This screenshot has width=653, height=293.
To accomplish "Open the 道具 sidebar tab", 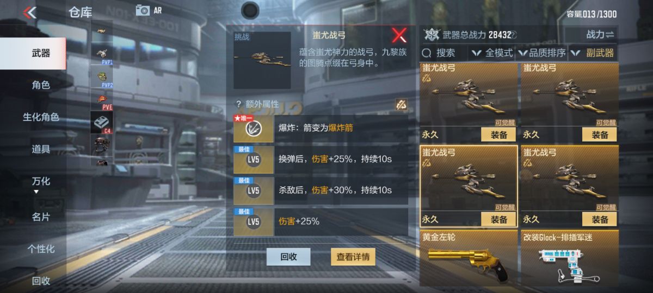I will coord(41,149).
